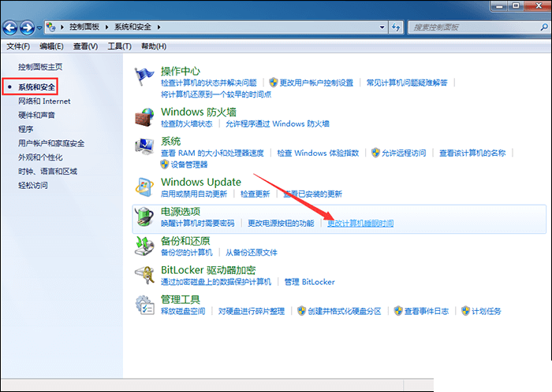Open 轻松访问 category
The width and height of the screenshot is (552, 392).
(33, 186)
